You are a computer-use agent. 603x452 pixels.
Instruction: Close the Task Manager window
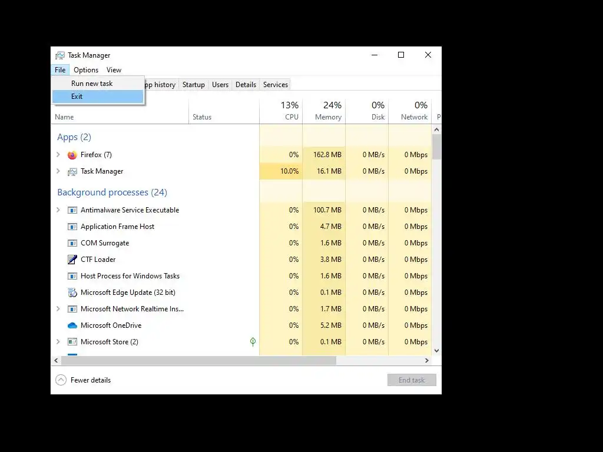[428, 55]
